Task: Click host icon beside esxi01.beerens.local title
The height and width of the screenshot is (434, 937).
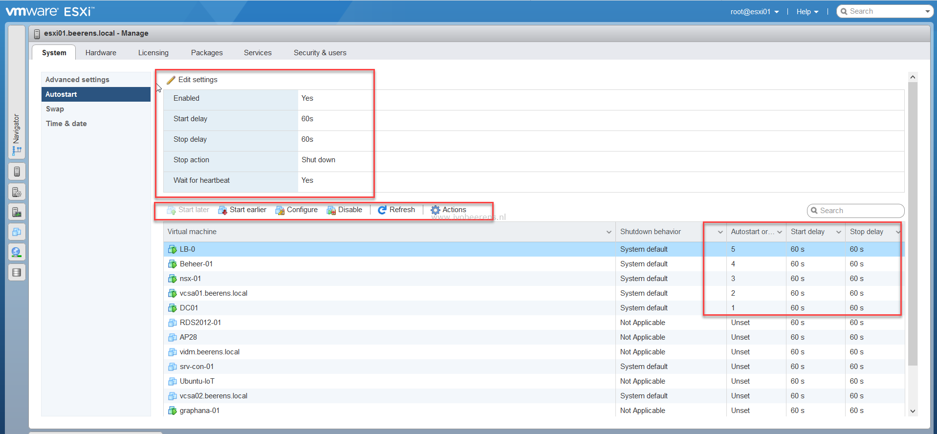Action: pos(37,34)
